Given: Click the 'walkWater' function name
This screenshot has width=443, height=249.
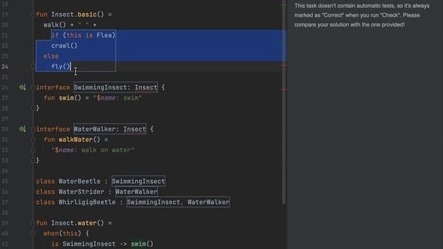Looking at the screenshot, I should pyautogui.click(x=75, y=140).
